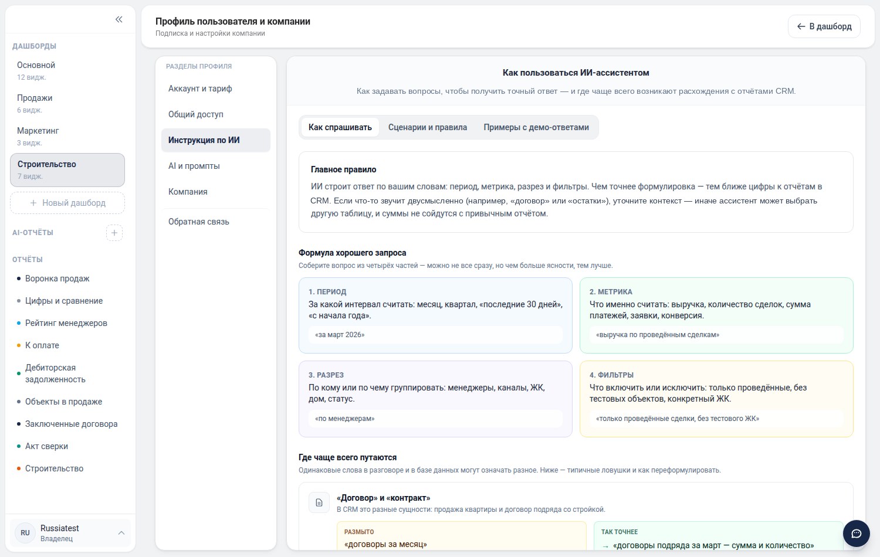Open the К оплате report
Screen dimensions: 880x557
click(x=67, y=345)
